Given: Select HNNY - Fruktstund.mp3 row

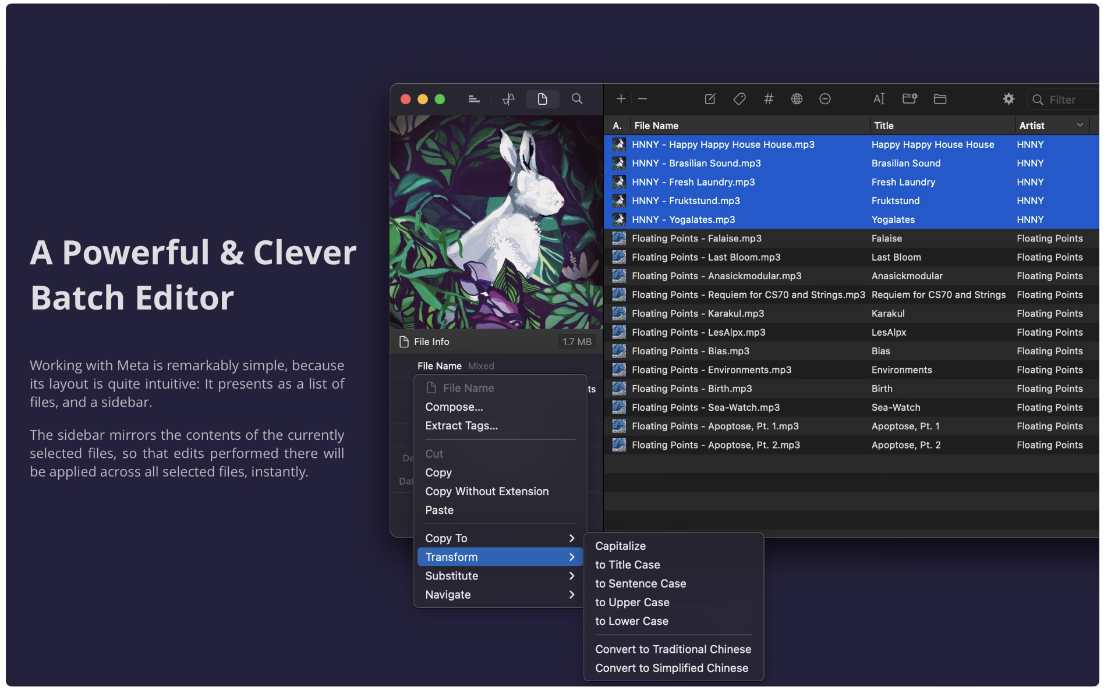Looking at the screenshot, I should pyautogui.click(x=686, y=201).
